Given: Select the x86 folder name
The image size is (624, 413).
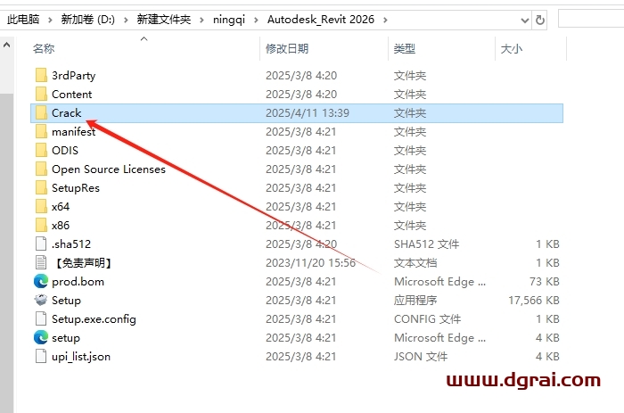Looking at the screenshot, I should [61, 225].
